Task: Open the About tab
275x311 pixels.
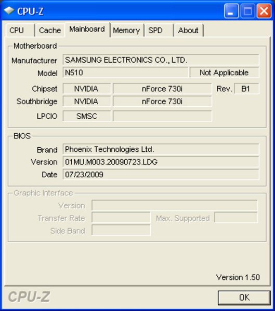Action: [188, 31]
